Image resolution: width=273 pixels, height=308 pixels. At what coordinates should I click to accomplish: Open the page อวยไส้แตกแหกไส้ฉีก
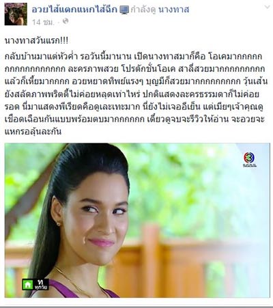[74, 10]
